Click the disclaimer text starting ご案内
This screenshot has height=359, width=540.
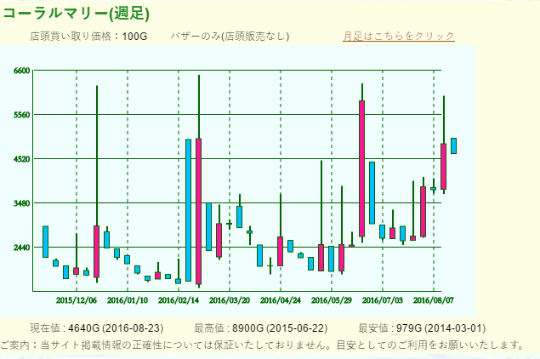coord(262,345)
